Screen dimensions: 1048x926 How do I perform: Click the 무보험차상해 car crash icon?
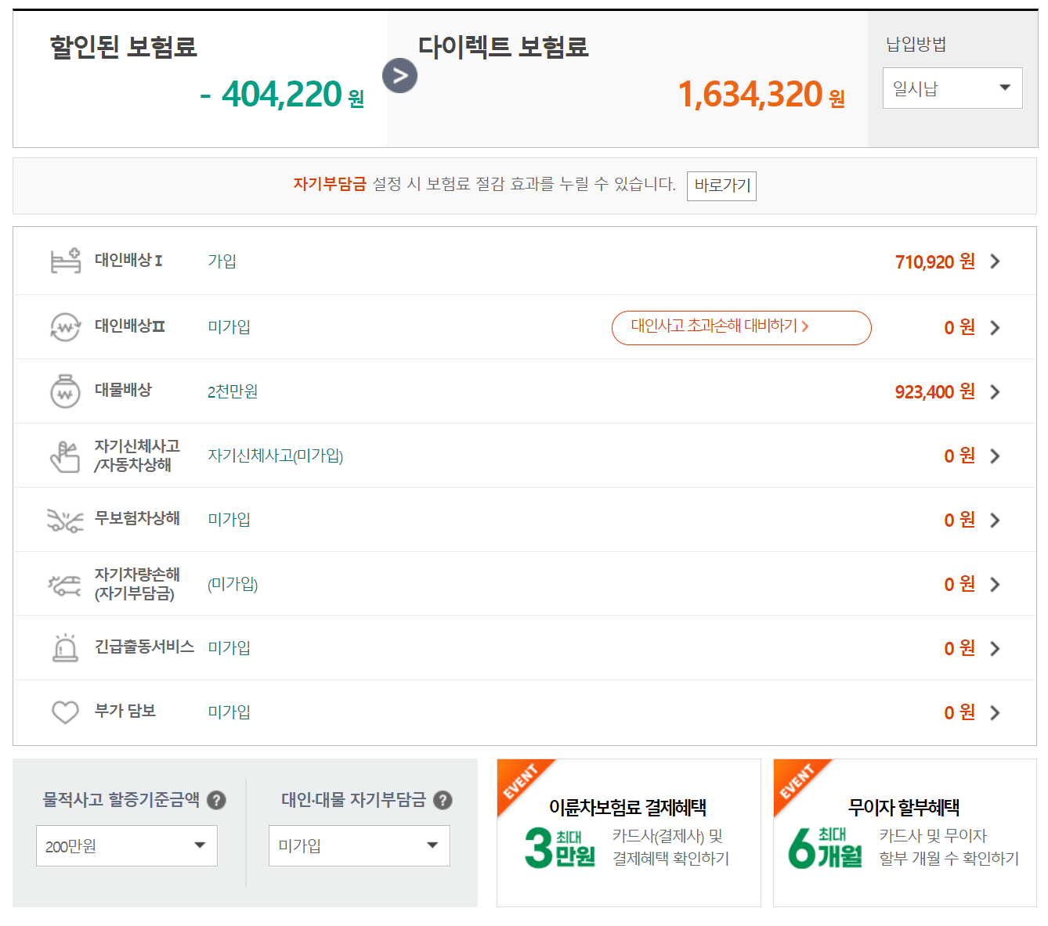[x=66, y=521]
